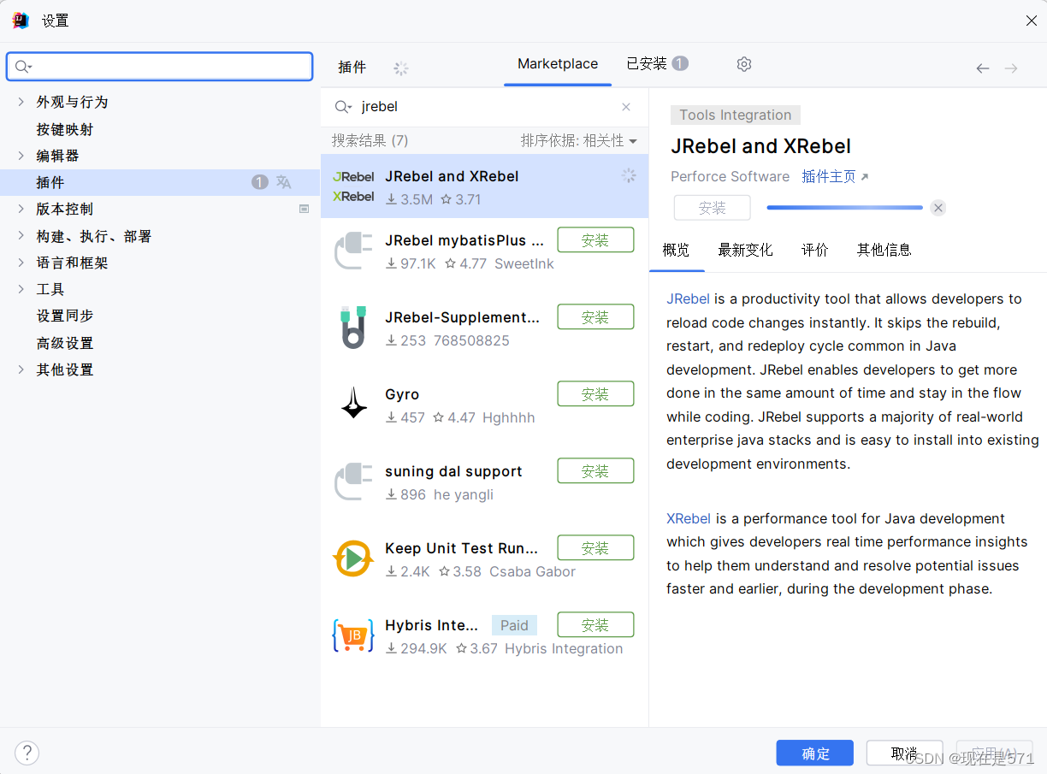Open the plugin search magnifier options

[x=343, y=107]
